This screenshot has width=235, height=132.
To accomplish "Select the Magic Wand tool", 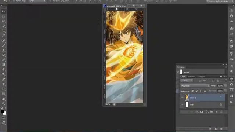I will tap(3, 26).
